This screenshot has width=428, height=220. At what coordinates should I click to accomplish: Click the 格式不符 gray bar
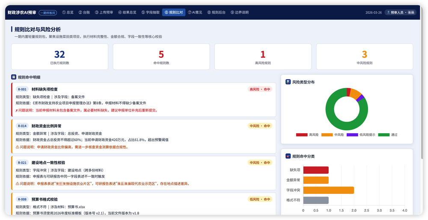[x=316, y=200]
